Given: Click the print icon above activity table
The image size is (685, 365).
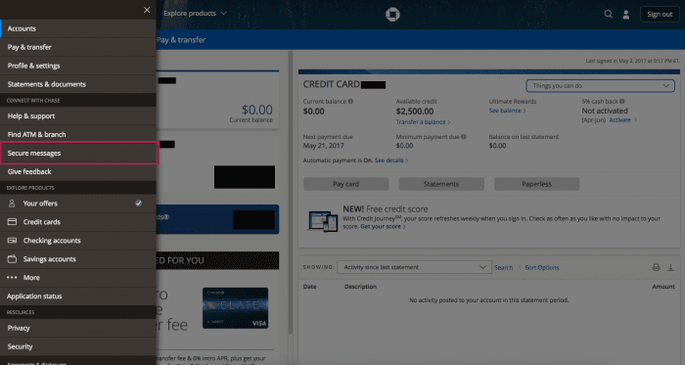Looking at the screenshot, I should point(656,267).
